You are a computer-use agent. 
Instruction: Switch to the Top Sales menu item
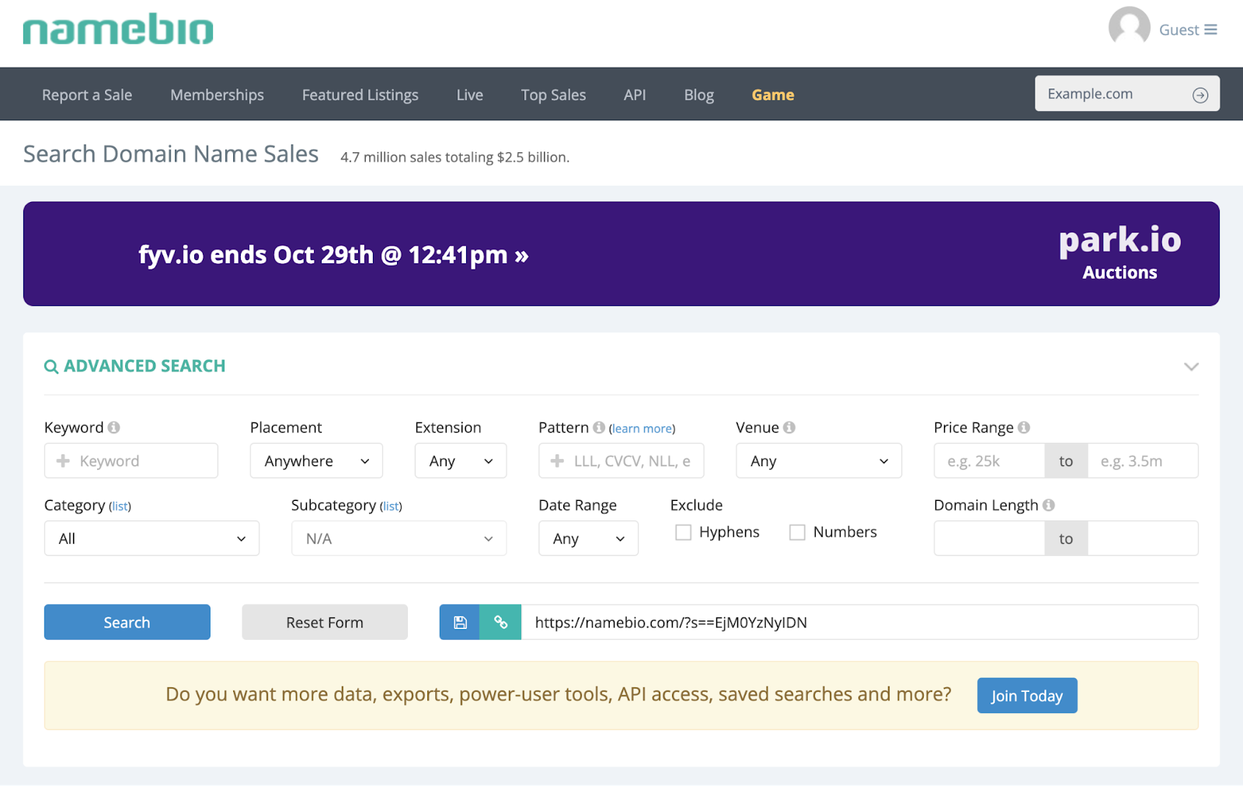pyautogui.click(x=552, y=94)
